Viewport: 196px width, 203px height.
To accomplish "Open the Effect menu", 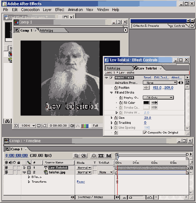I will pyautogui.click(x=60, y=10).
